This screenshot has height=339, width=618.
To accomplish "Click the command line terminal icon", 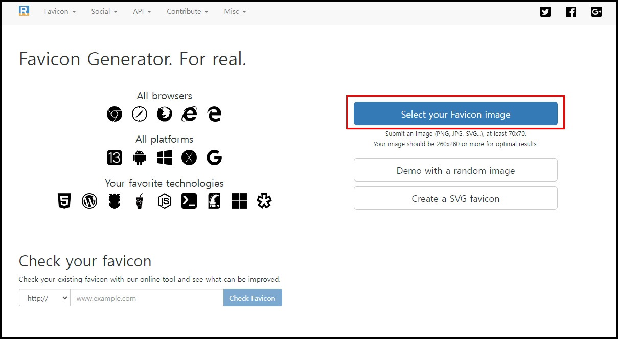I will [189, 201].
